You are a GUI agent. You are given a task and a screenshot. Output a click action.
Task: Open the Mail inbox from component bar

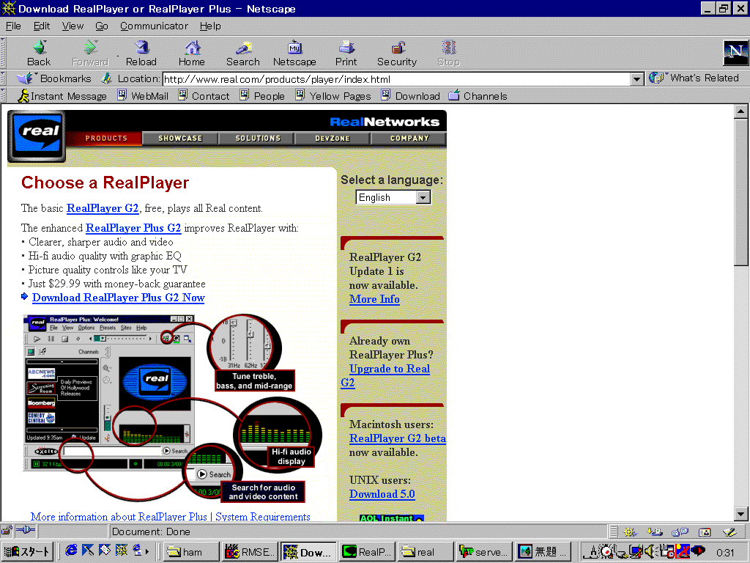pyautogui.click(x=655, y=531)
